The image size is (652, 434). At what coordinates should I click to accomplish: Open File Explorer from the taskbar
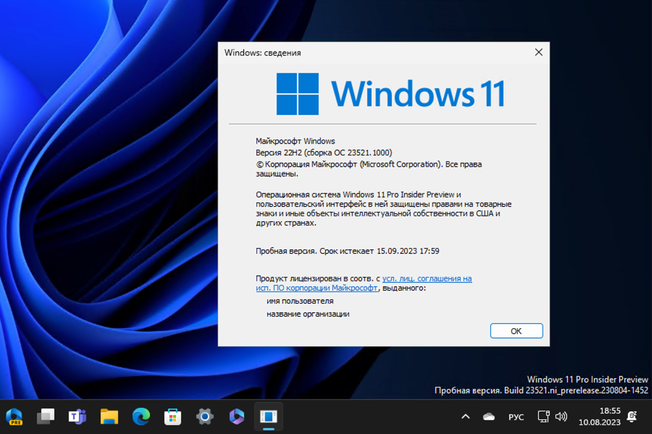click(x=109, y=416)
